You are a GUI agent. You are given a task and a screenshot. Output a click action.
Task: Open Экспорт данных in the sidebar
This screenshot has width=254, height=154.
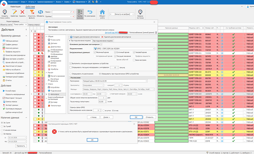coord(12,105)
